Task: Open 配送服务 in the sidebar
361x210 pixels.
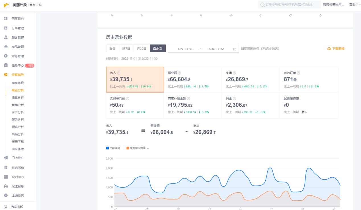Action: [18, 186]
